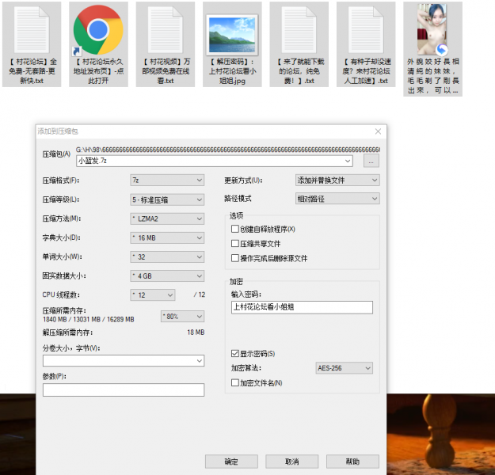Click the 取消 button
The width and height of the screenshot is (495, 475).
point(291,462)
